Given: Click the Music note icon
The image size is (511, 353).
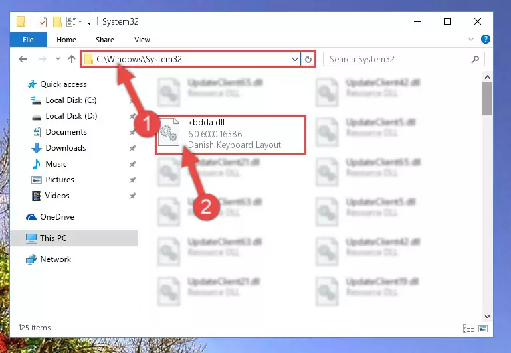Looking at the screenshot, I should pos(36,164).
